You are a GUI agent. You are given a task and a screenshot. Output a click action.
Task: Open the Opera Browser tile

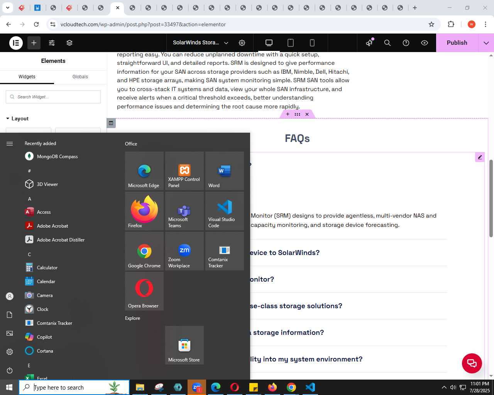click(144, 291)
